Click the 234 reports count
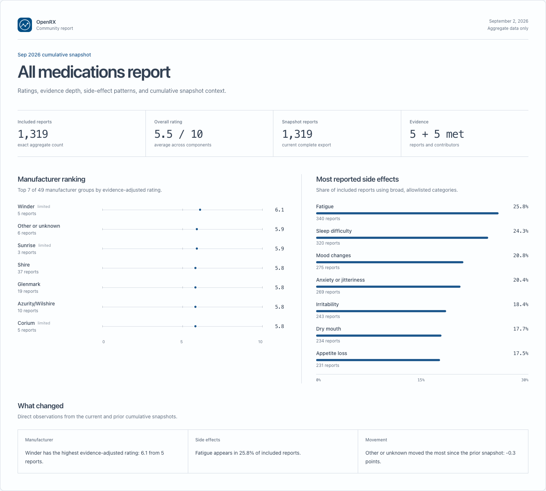The image size is (546, 491). pos(328,341)
